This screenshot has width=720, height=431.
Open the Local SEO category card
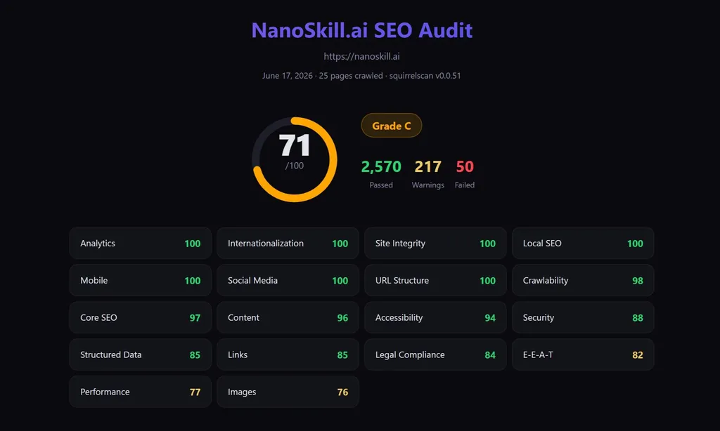(x=583, y=244)
